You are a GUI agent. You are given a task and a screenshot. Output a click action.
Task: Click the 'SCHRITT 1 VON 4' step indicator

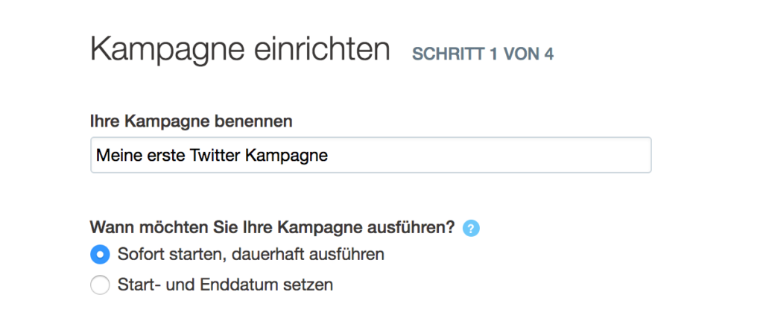point(483,54)
